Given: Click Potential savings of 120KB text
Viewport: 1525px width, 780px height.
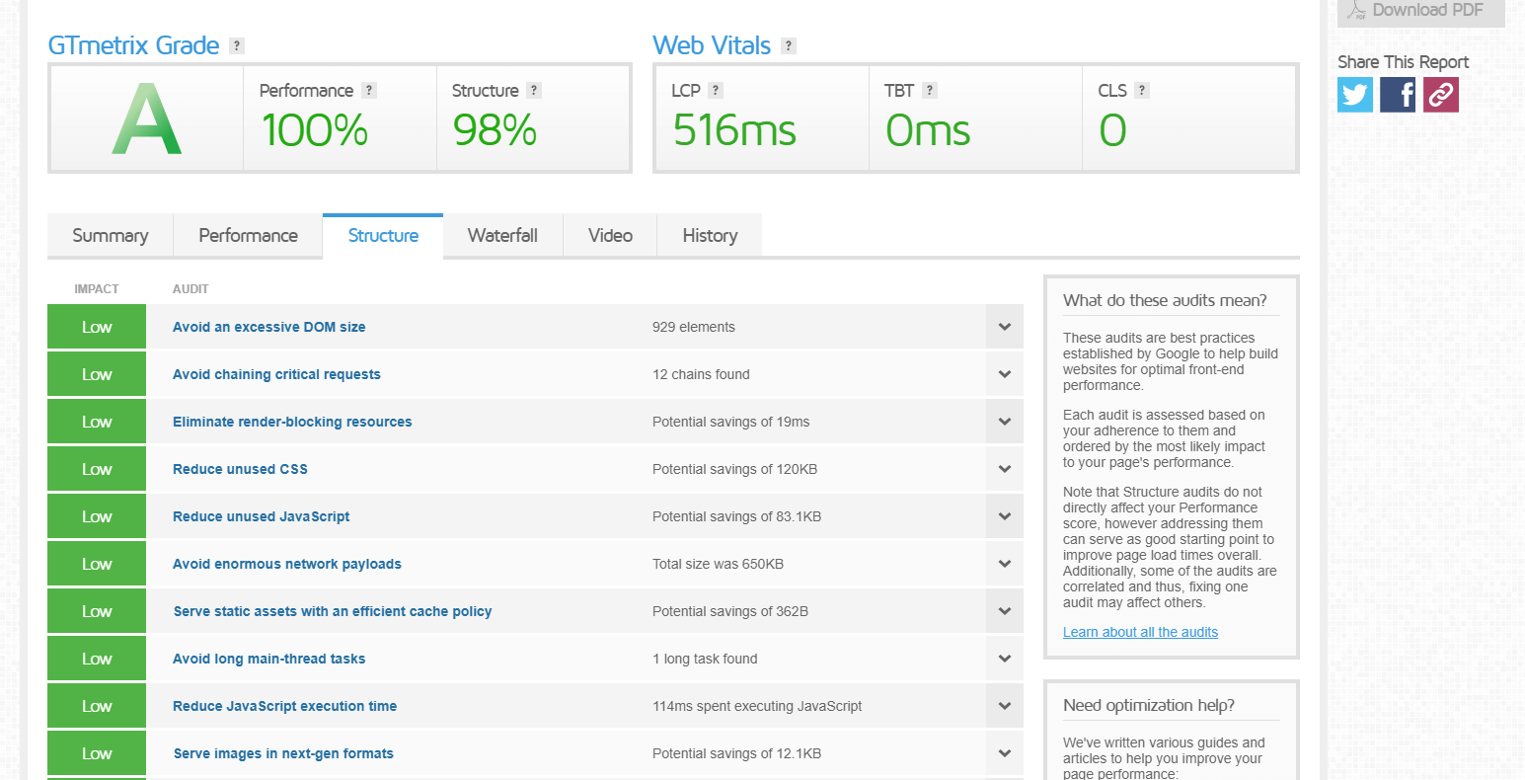Looking at the screenshot, I should tap(734, 469).
